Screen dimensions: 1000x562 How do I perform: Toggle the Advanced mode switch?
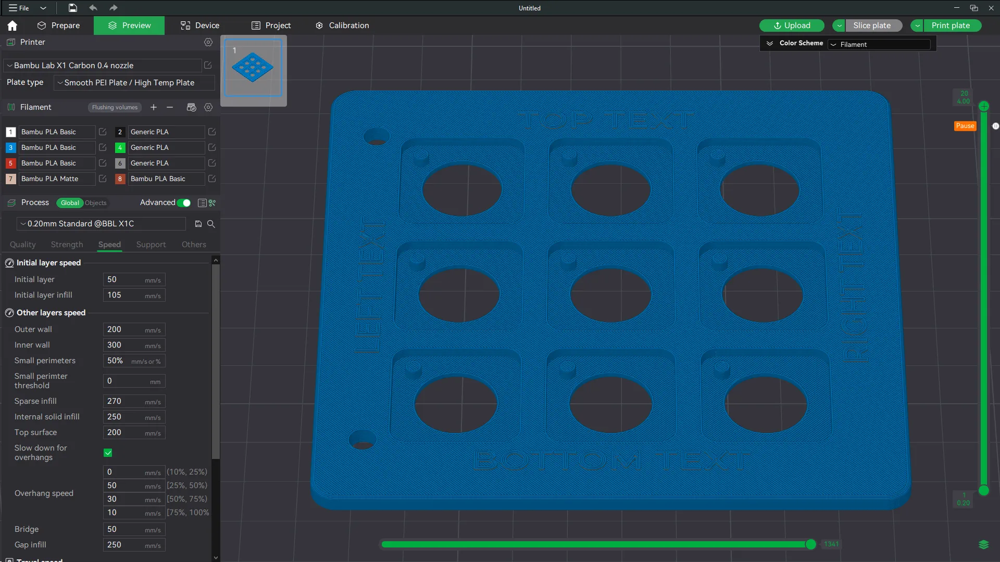[184, 203]
